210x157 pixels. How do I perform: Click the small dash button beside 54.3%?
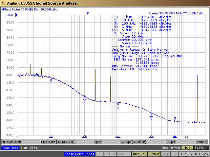207,148
